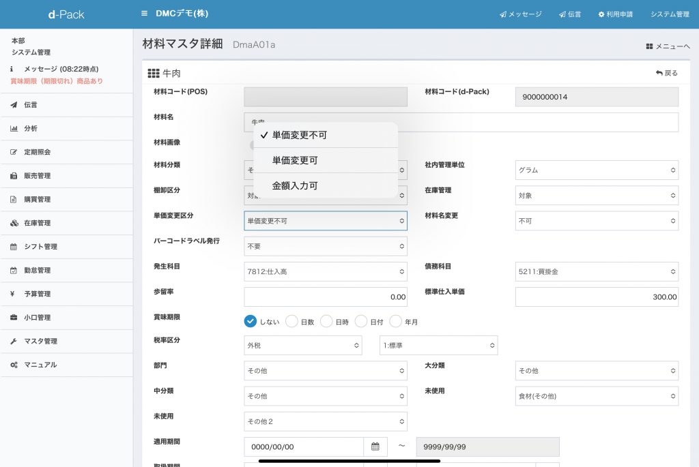The height and width of the screenshot is (467, 699).
Task: Select the 日付 radio button
Action: click(x=361, y=321)
